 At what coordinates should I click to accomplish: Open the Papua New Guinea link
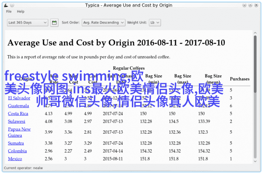click(x=19, y=132)
